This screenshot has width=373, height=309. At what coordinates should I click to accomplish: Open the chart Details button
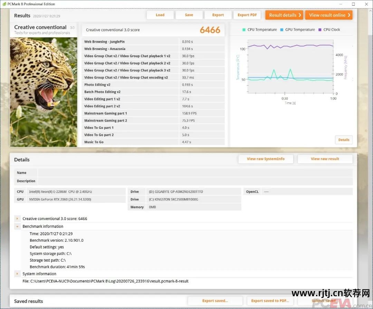344,140
